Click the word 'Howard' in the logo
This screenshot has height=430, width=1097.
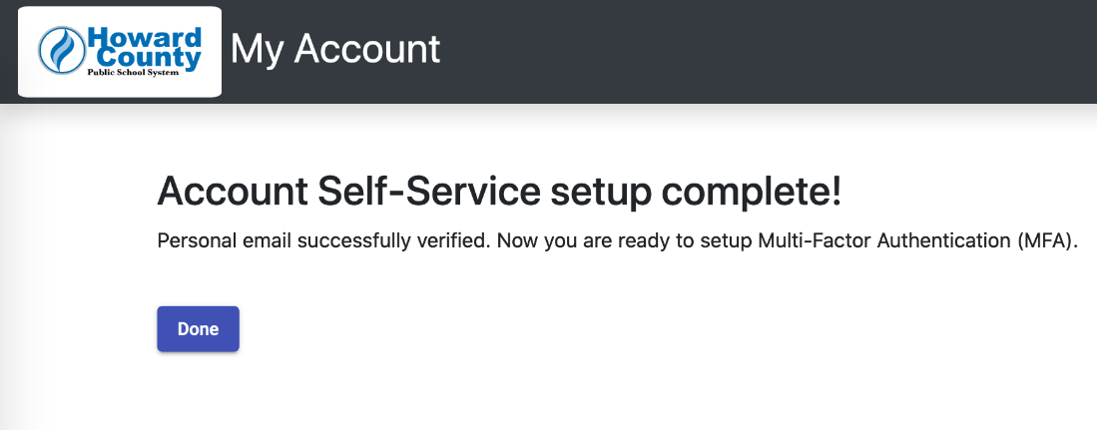(x=145, y=37)
